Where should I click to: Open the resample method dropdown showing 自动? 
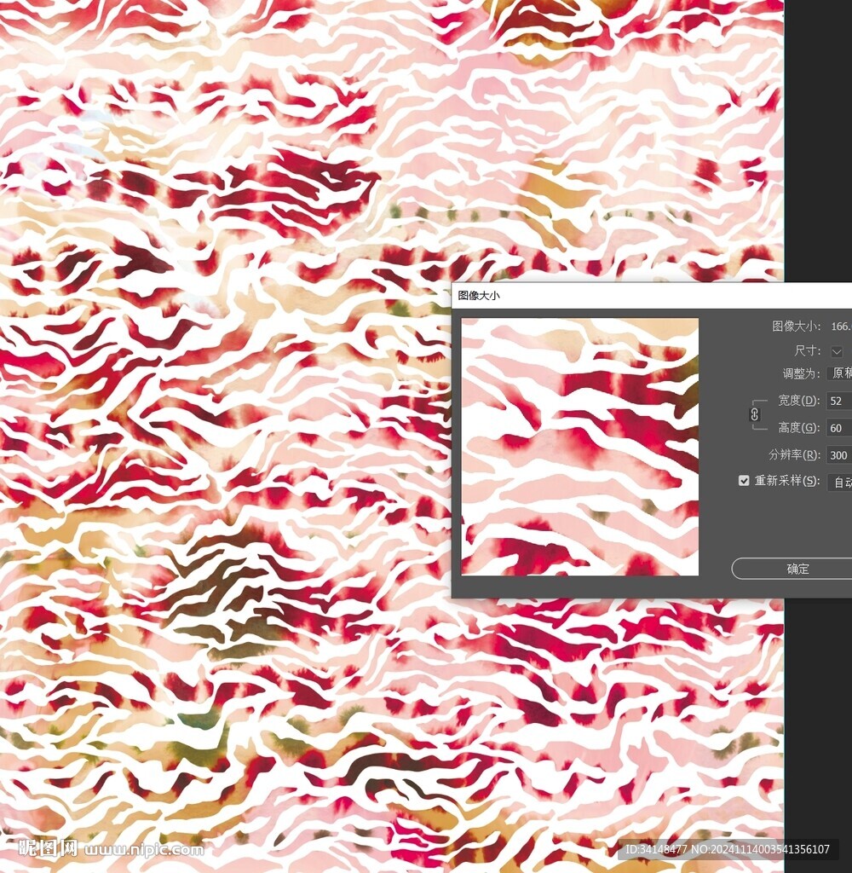click(x=839, y=482)
